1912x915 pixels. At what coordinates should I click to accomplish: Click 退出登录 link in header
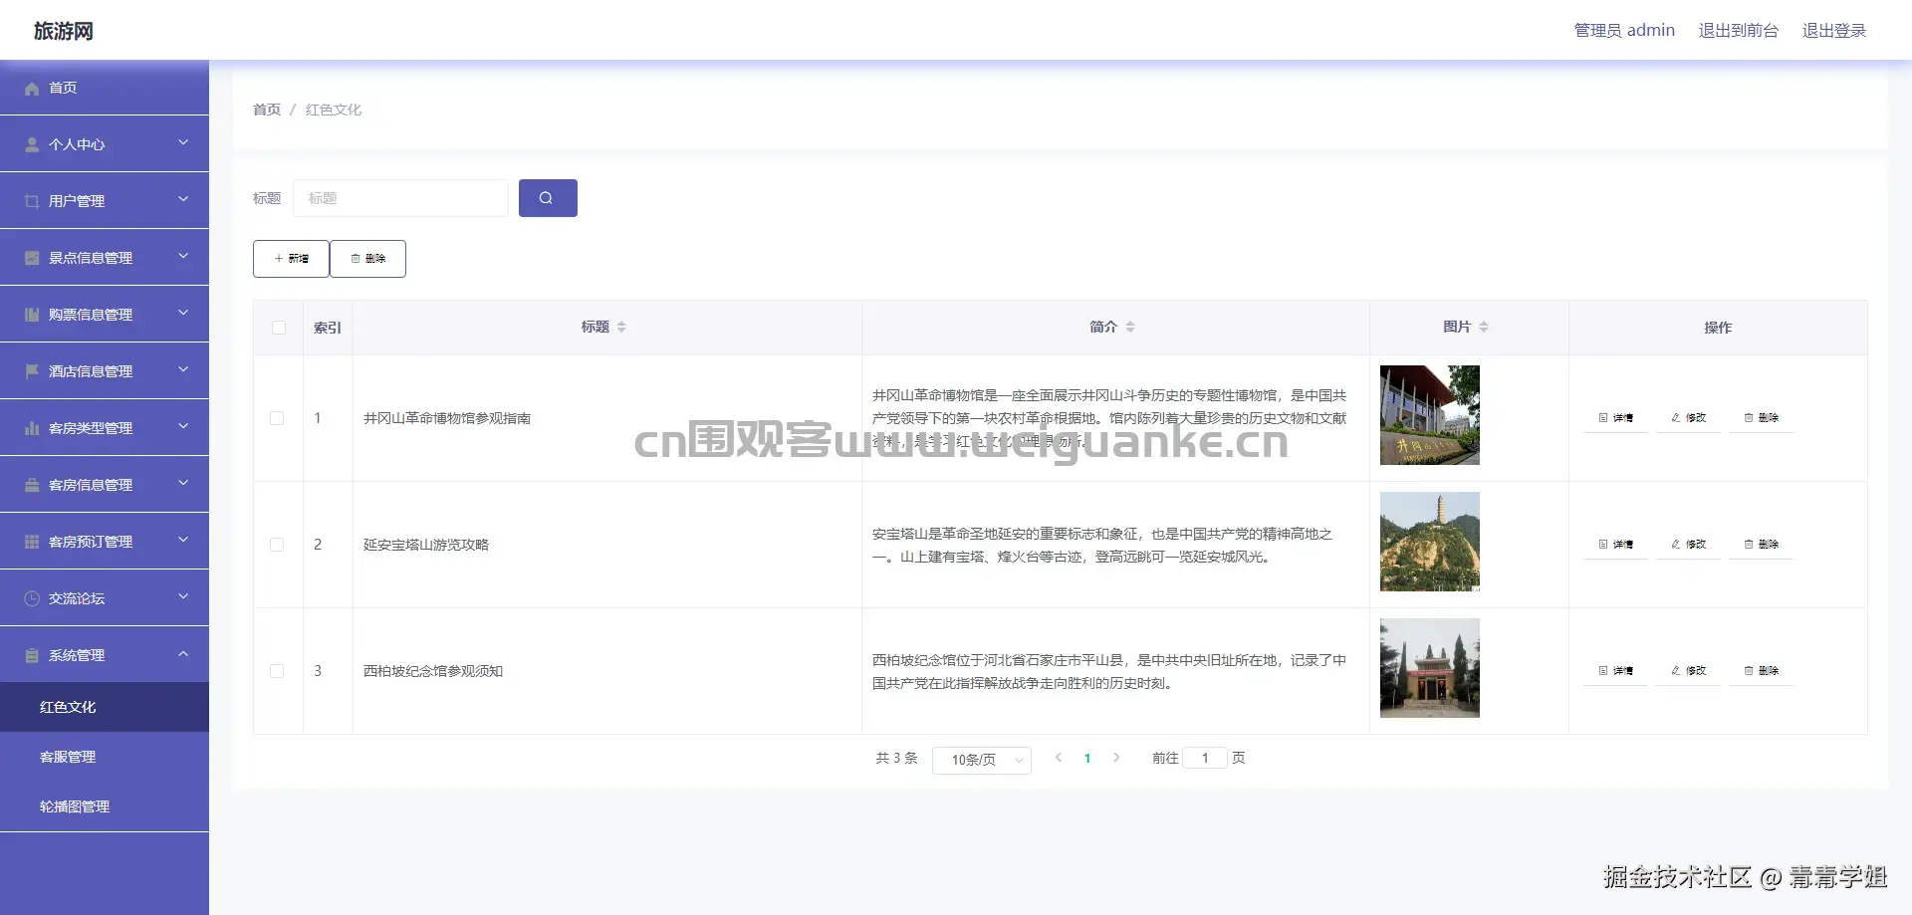point(1834,31)
